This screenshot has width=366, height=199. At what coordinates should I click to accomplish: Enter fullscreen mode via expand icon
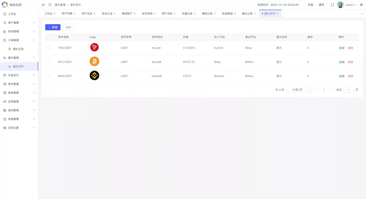(x=333, y=5)
